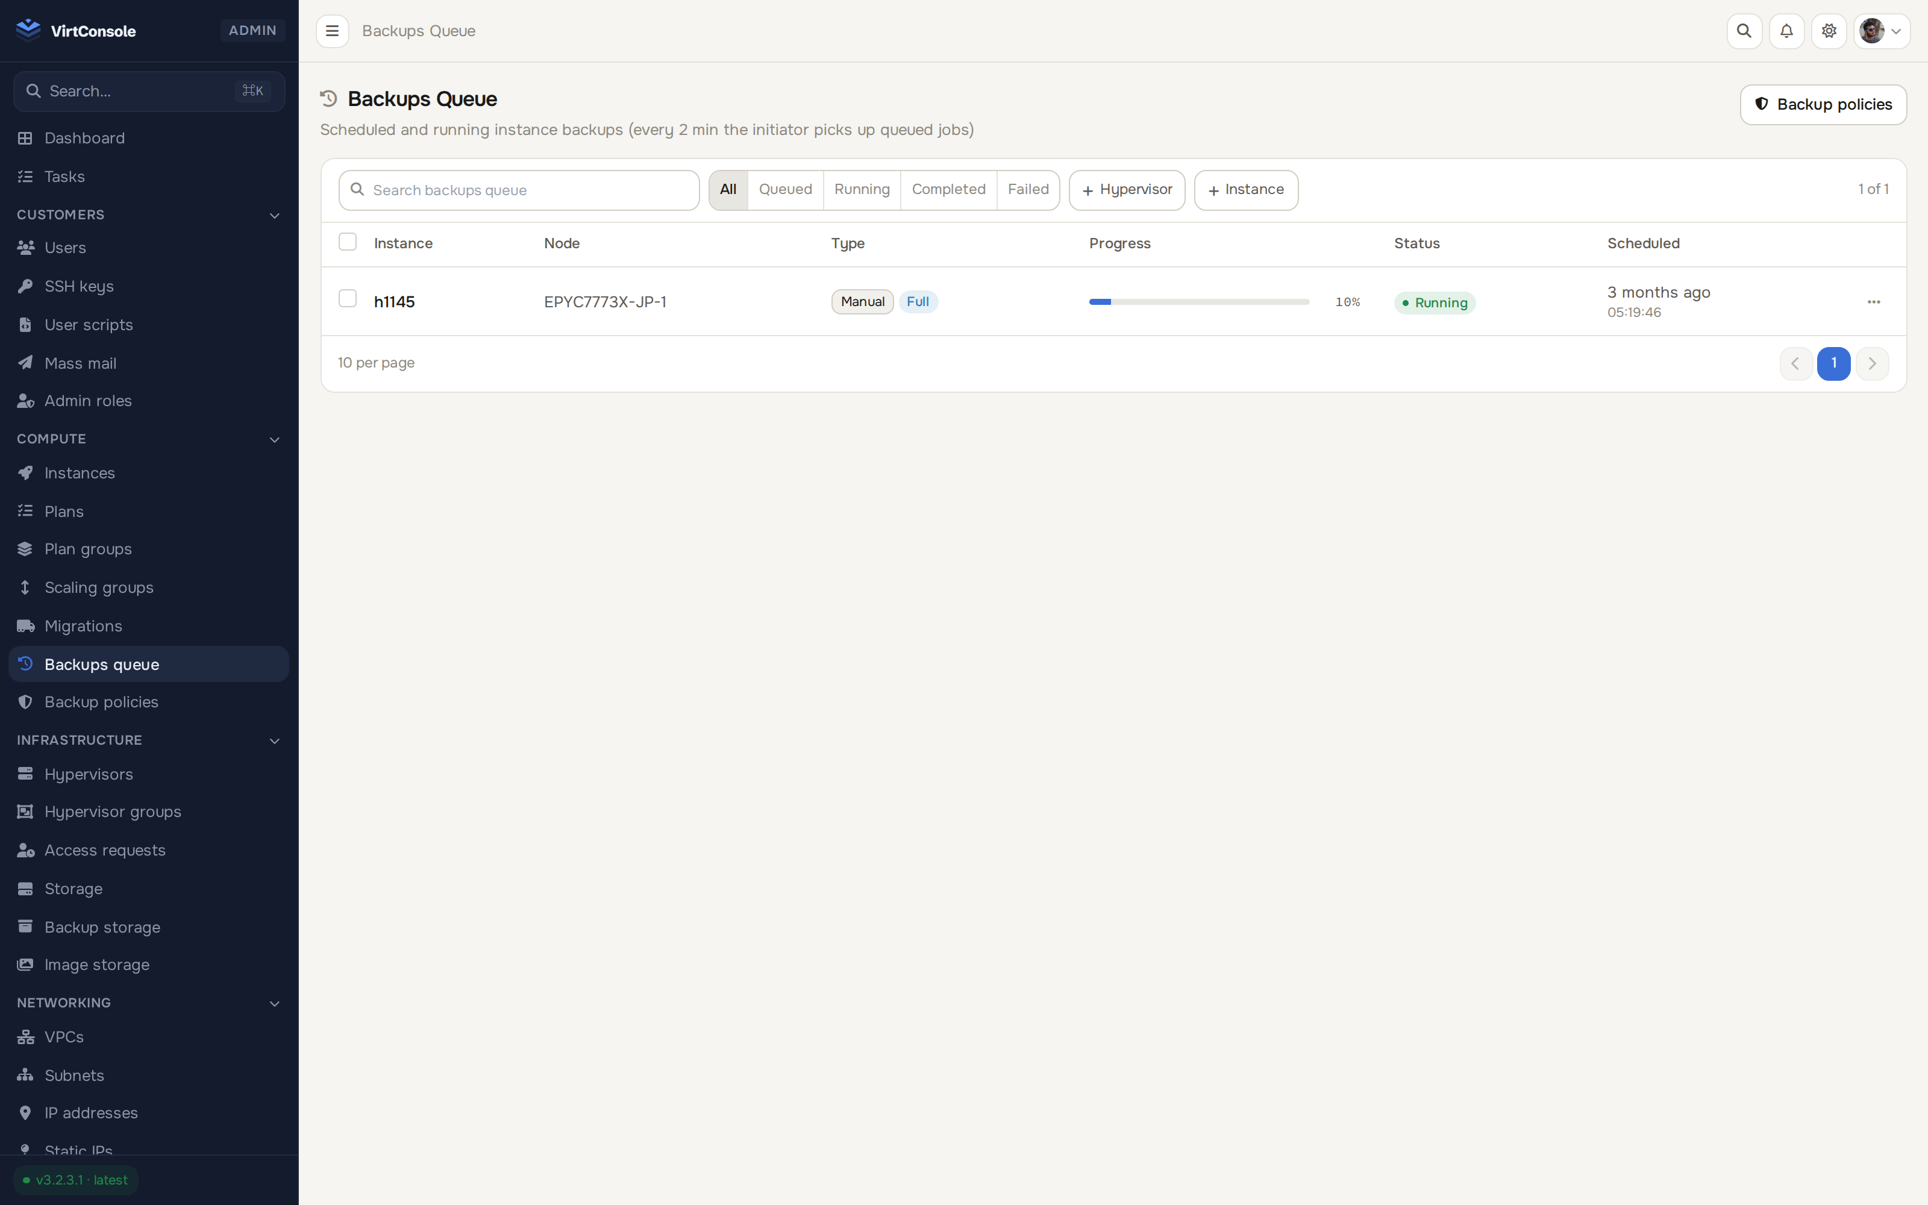1928x1205 pixels.
Task: Click the Progress column header
Action: click(x=1119, y=244)
